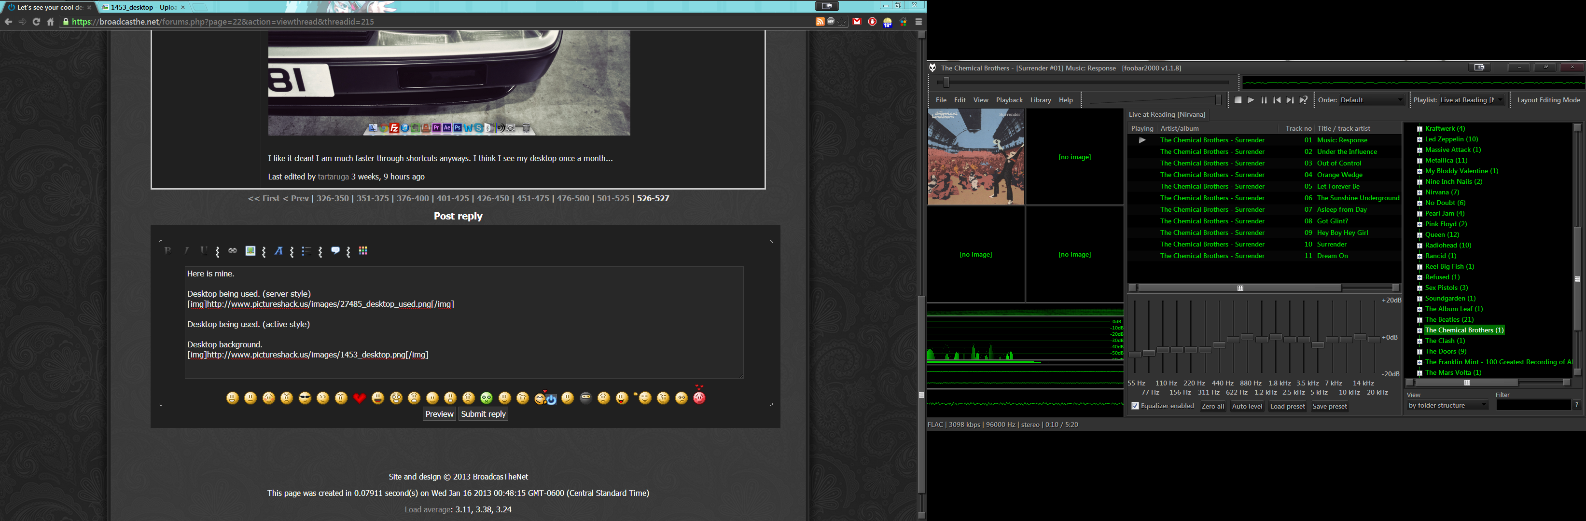Click the Save preset button
This screenshot has width=1586, height=521.
pos(1329,406)
